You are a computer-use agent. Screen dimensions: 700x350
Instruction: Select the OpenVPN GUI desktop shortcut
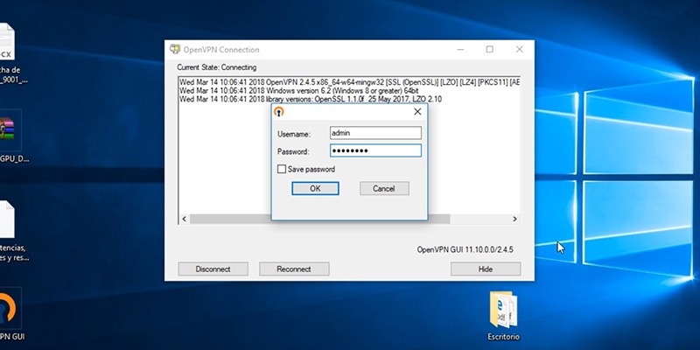[8, 309]
